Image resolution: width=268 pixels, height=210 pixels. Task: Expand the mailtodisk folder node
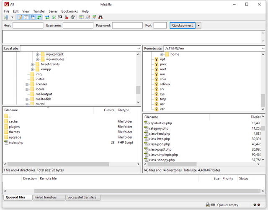click(27, 99)
